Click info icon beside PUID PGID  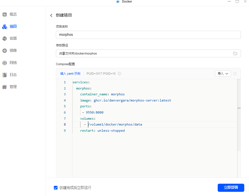pos(119,74)
